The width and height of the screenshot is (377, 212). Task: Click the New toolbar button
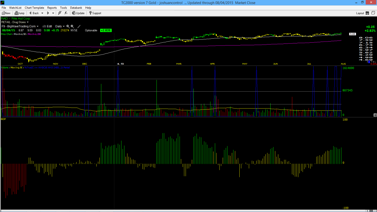pos(6,13)
